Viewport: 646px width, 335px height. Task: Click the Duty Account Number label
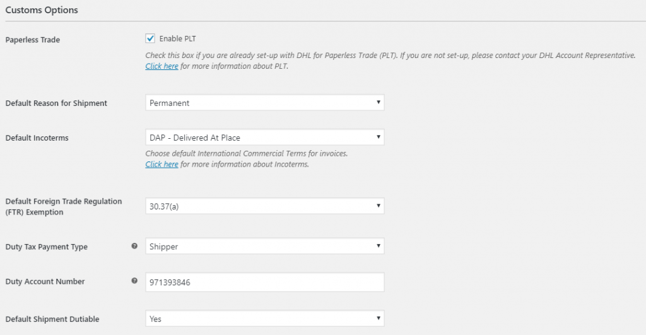pyautogui.click(x=44, y=281)
